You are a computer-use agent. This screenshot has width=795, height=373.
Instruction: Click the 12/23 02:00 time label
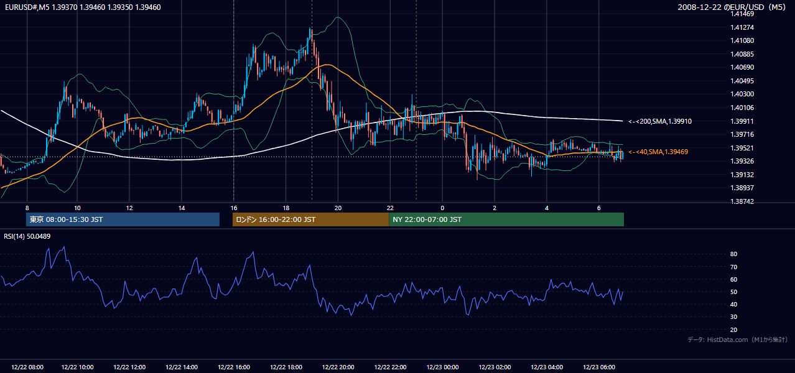click(495, 367)
